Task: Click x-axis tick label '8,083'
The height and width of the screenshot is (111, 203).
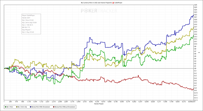Action: pos(178,102)
